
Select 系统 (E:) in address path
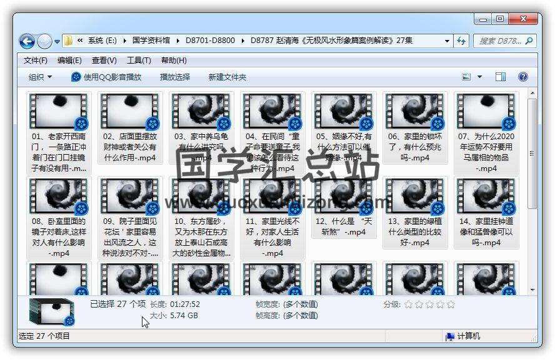click(102, 41)
